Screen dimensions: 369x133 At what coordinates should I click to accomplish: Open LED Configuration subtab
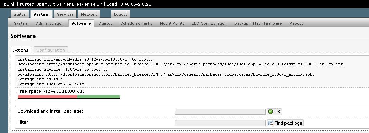pyautogui.click(x=209, y=23)
